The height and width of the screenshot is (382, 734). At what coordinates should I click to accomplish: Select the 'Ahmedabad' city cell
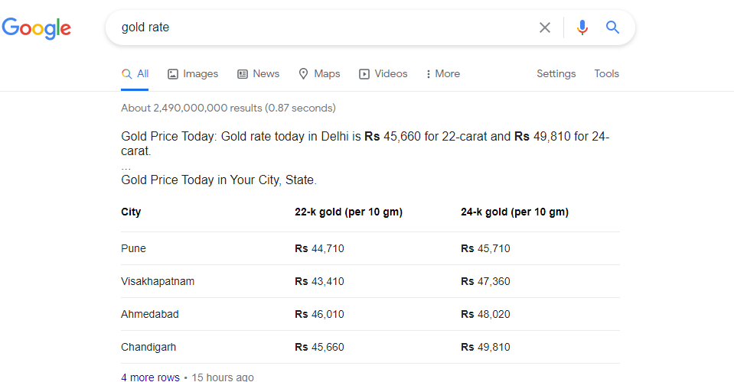pos(150,314)
